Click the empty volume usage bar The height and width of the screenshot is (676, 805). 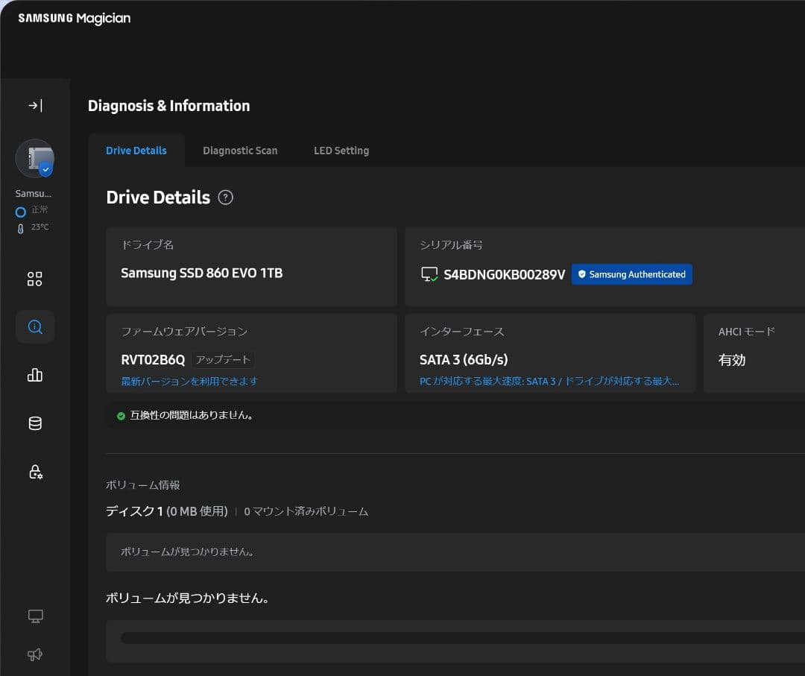coord(462,638)
